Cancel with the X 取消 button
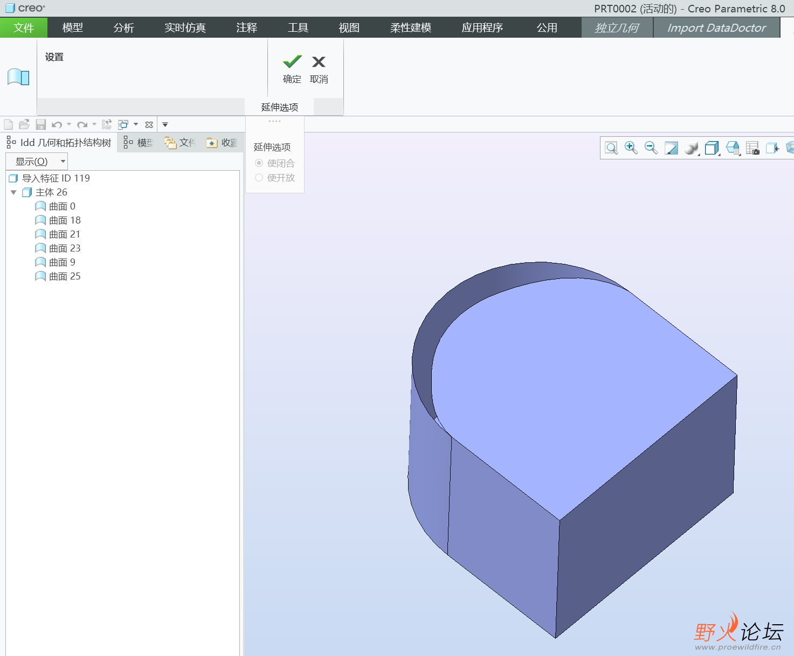 click(319, 69)
